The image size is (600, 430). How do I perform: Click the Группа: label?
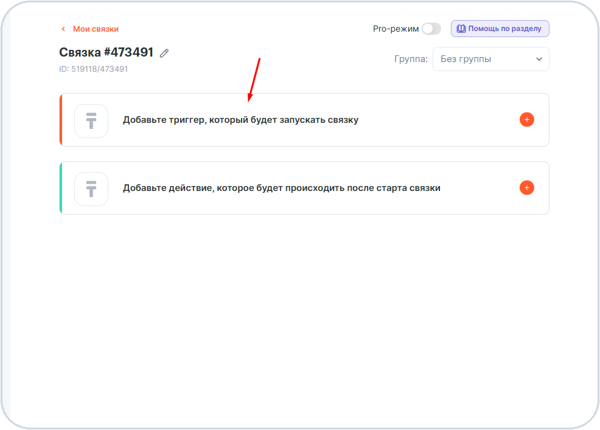[x=411, y=59]
